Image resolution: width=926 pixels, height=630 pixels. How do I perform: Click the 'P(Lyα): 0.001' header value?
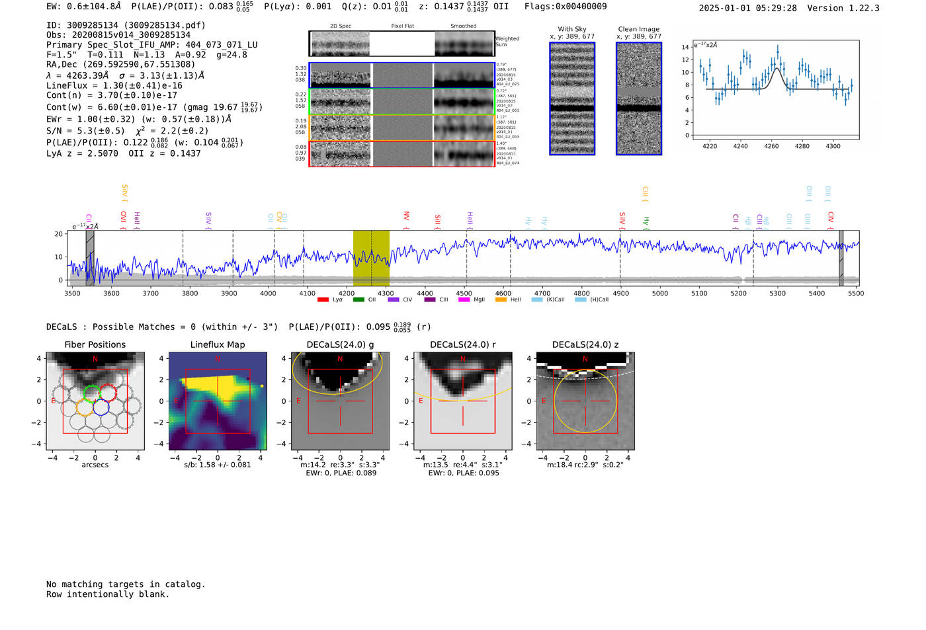298,6
